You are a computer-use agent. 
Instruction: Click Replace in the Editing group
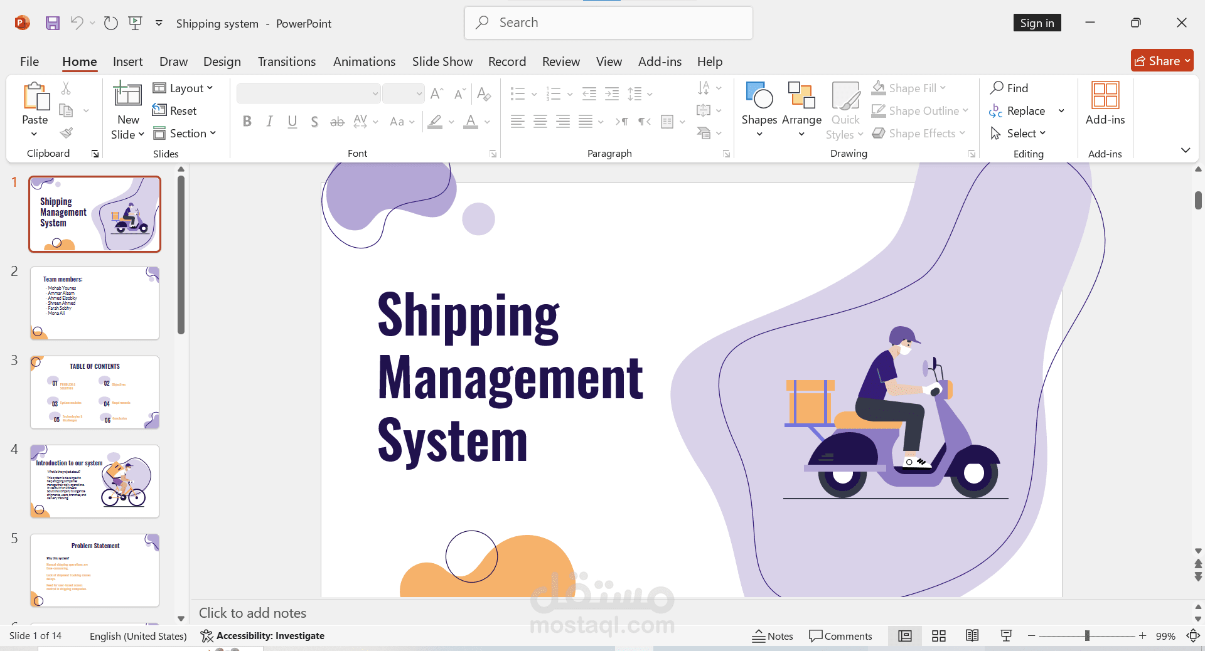[x=1018, y=111]
